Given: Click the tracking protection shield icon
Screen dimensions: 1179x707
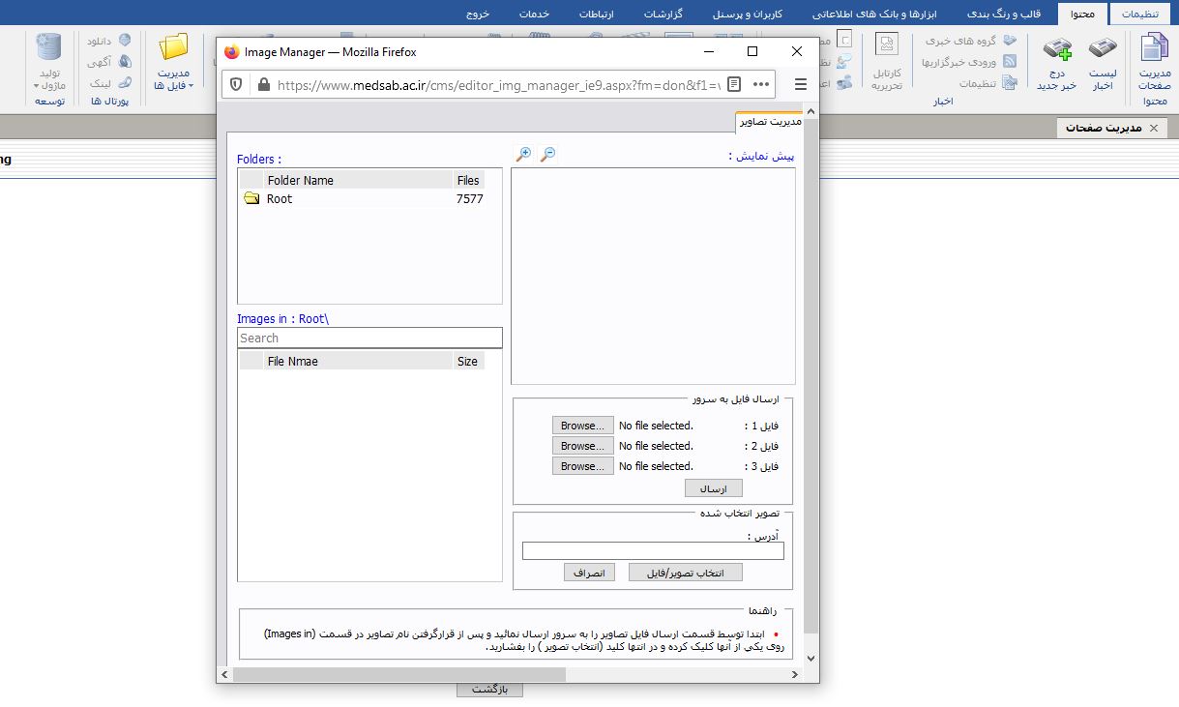Looking at the screenshot, I should (236, 84).
